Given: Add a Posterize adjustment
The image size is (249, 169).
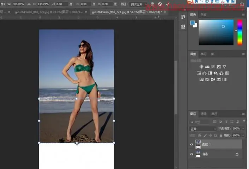Looking at the screenshot, I should tap(207, 79).
